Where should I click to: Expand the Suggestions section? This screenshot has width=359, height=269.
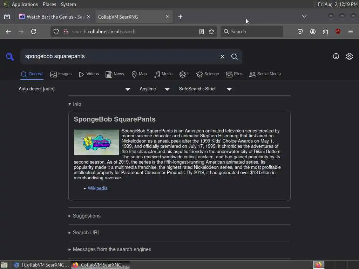(84, 216)
